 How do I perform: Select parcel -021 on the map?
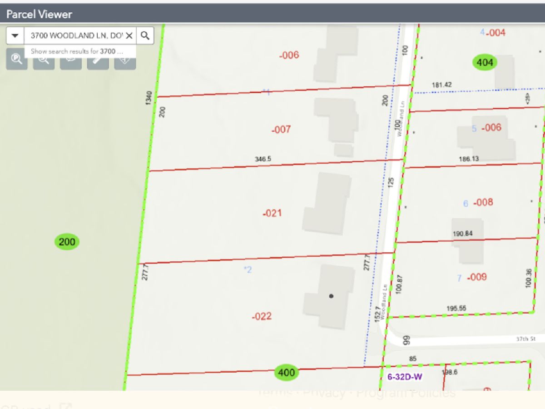point(272,213)
